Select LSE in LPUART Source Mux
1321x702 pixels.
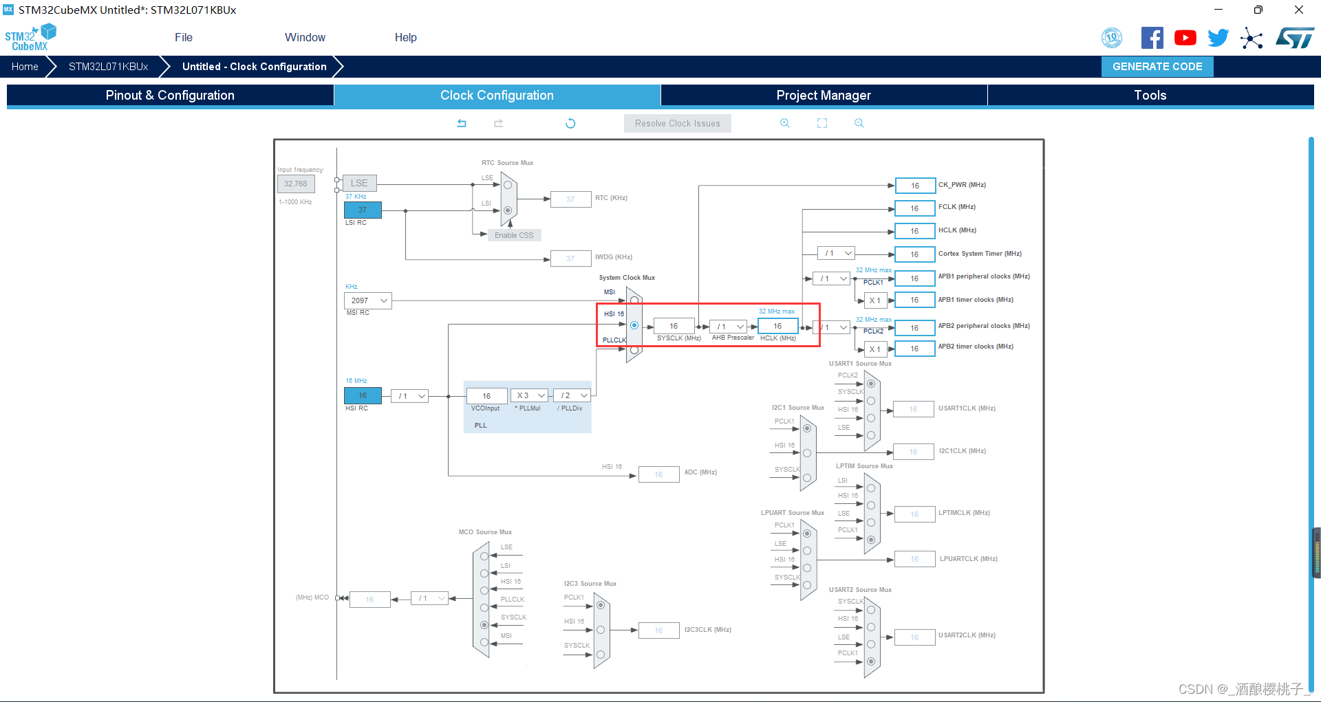coord(807,551)
